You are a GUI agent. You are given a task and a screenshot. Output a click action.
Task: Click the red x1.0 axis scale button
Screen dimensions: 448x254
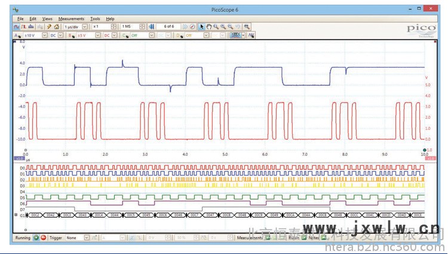coord(431,158)
